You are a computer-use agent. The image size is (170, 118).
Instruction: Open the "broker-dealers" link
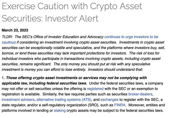point(140,94)
